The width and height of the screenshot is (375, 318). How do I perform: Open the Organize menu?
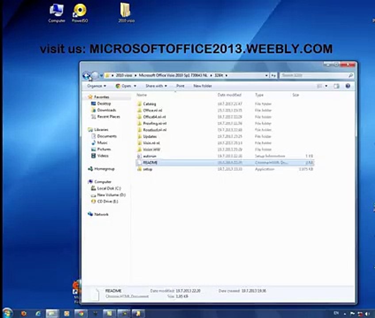coord(96,86)
